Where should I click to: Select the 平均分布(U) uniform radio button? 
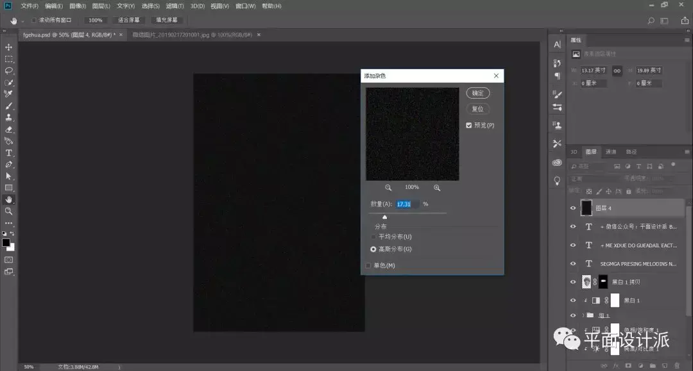coord(373,237)
